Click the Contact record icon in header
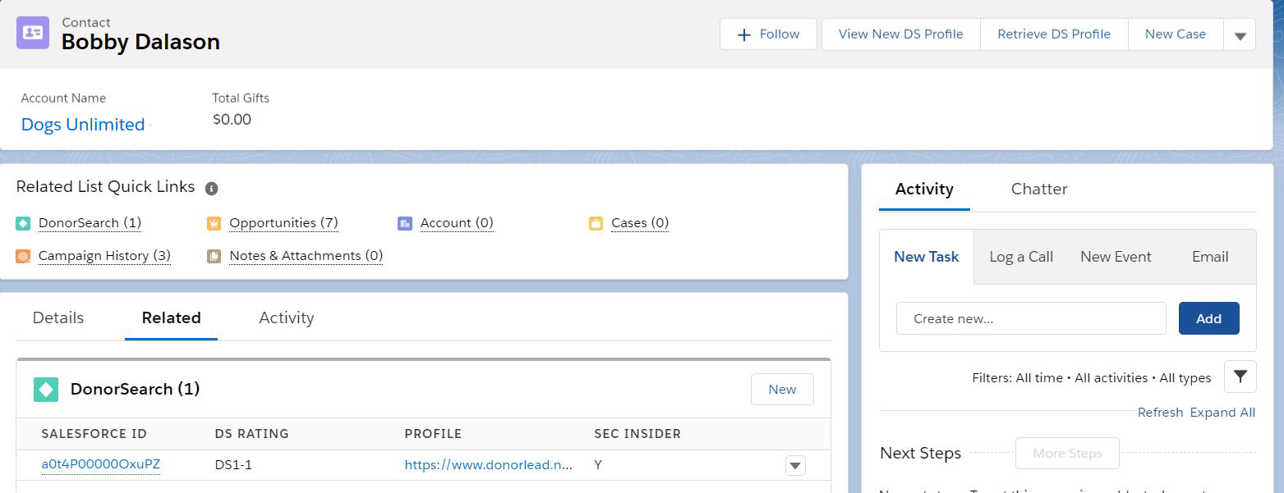 tap(33, 33)
